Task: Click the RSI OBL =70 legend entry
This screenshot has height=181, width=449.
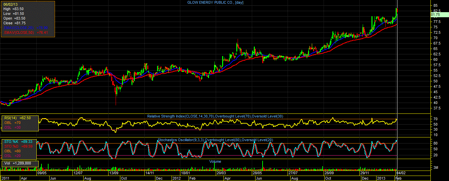Action: coord(12,123)
